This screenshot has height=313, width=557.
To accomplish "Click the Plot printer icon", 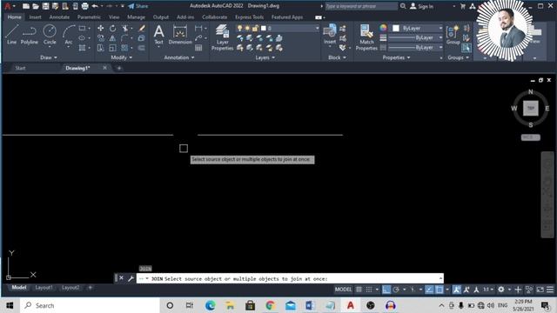I will click(85, 6).
